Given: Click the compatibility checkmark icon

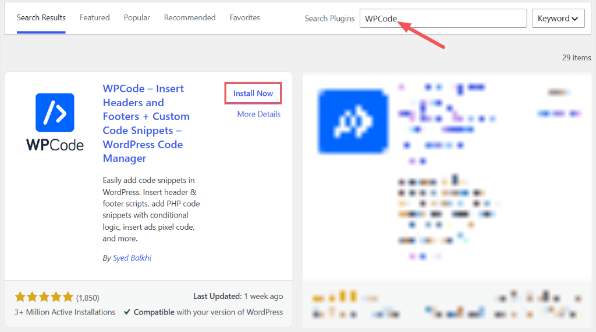Looking at the screenshot, I should [x=127, y=312].
